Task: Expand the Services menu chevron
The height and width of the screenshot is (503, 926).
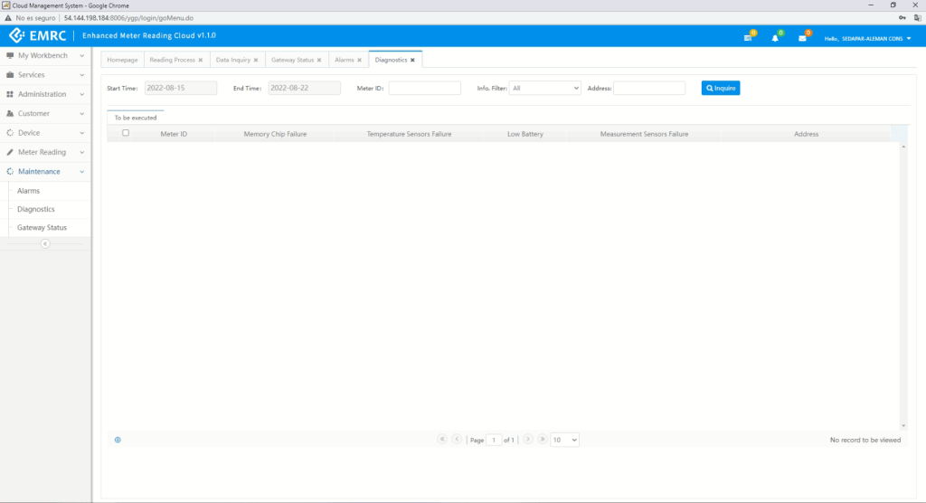Action: pyautogui.click(x=82, y=75)
